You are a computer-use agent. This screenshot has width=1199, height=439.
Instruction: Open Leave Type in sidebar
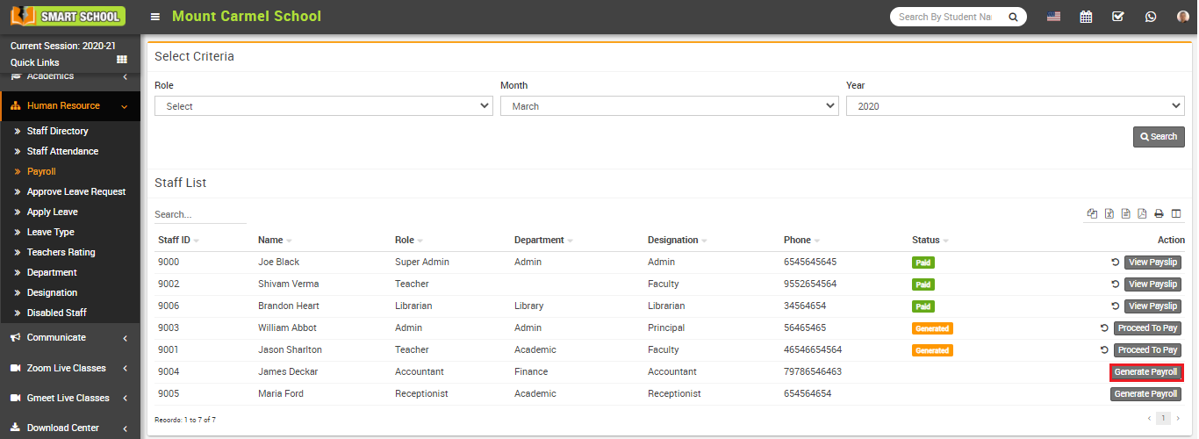pos(51,232)
